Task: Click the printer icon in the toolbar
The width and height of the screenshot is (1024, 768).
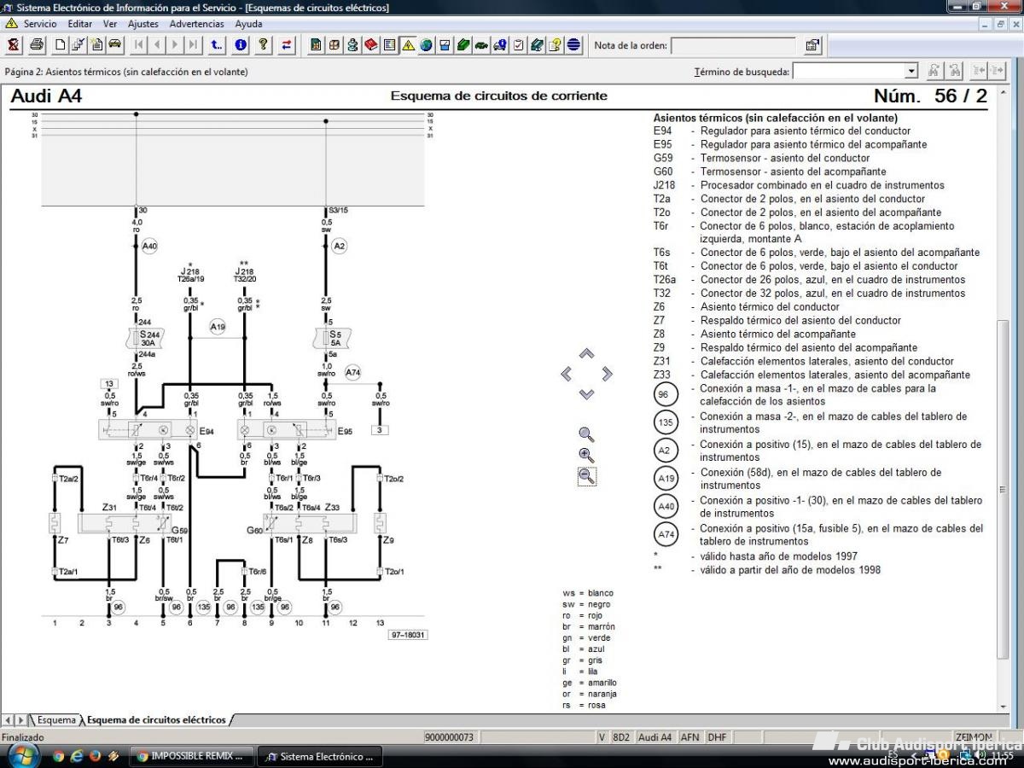Action: coord(37,44)
